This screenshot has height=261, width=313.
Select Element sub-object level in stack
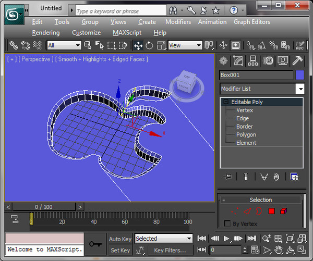click(246, 143)
